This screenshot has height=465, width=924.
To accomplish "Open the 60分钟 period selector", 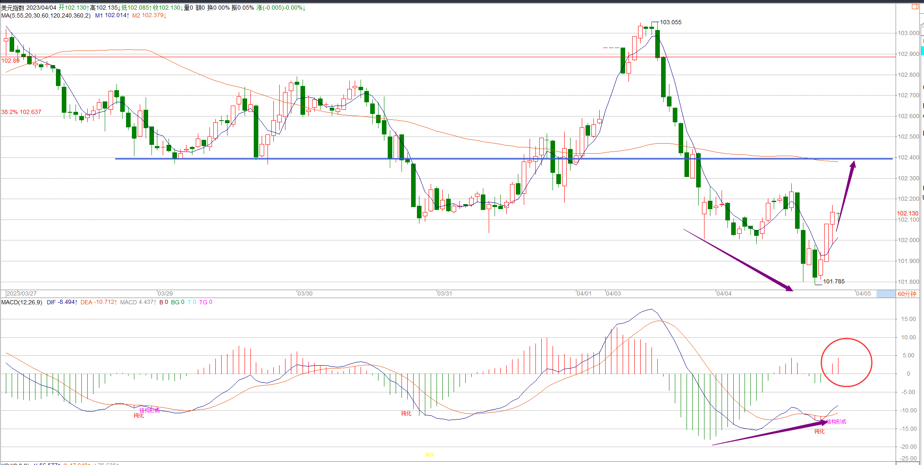I will pyautogui.click(x=907, y=294).
